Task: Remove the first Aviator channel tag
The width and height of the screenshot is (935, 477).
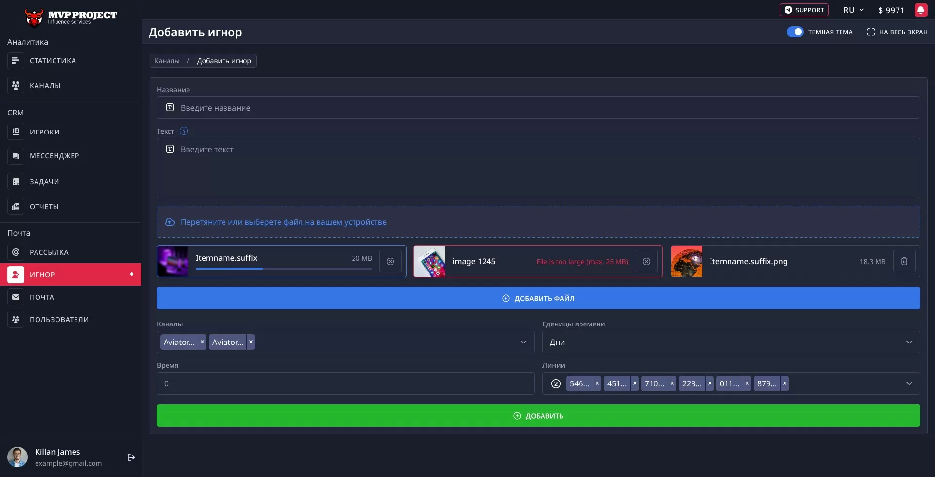Action: (x=202, y=342)
